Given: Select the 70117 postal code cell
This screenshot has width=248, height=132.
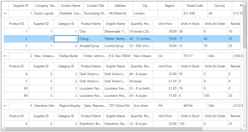Looking at the screenshot, I should pos(195,56).
